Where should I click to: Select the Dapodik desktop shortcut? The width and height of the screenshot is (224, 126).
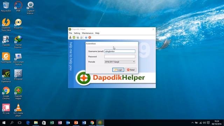(6, 41)
